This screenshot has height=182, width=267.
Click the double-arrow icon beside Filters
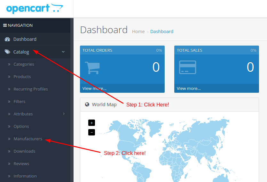coord(9,101)
